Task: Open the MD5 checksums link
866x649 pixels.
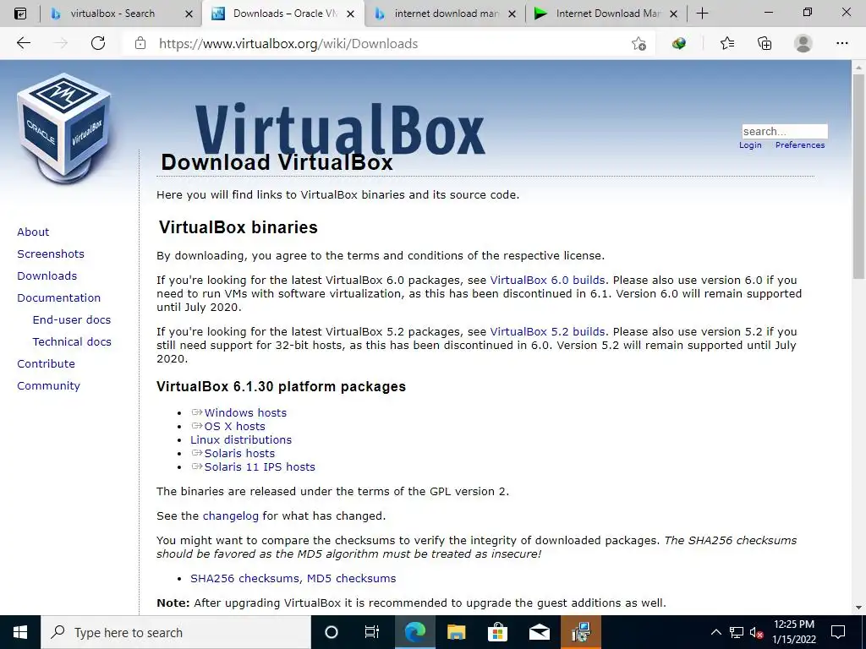Action: click(351, 578)
